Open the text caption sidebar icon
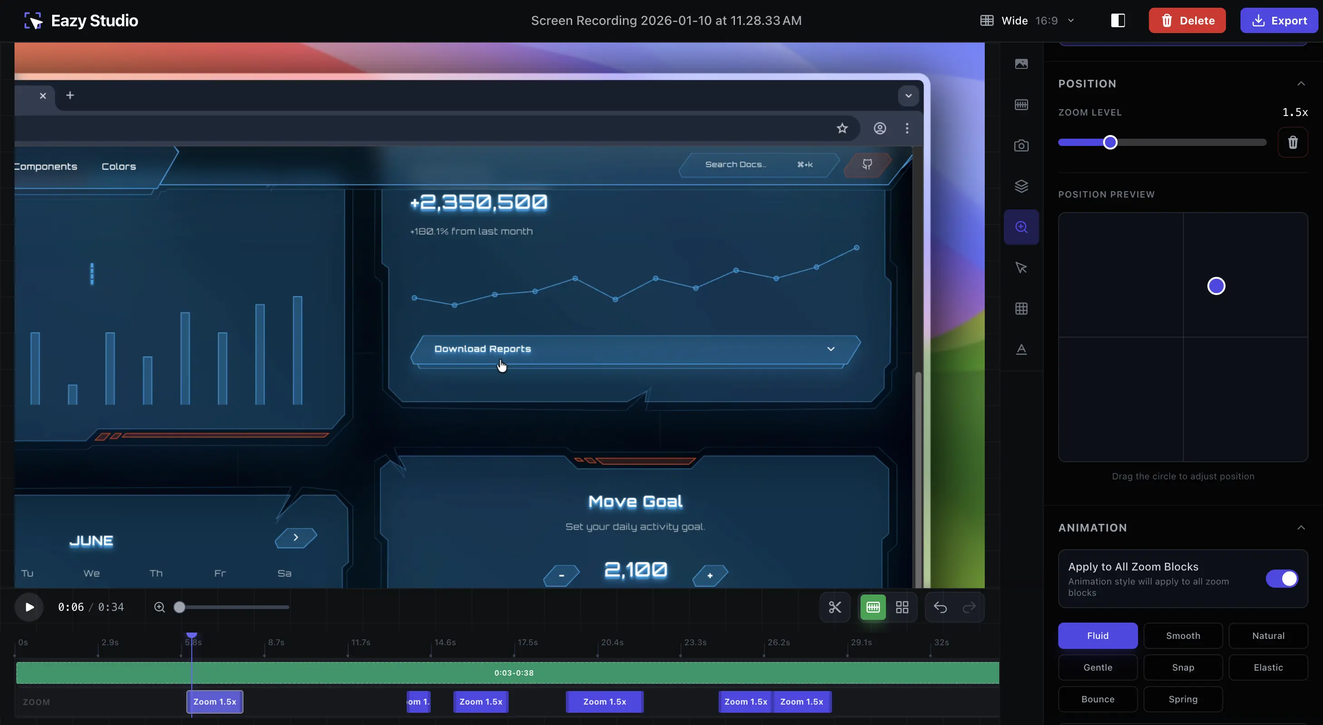 pos(1021,349)
